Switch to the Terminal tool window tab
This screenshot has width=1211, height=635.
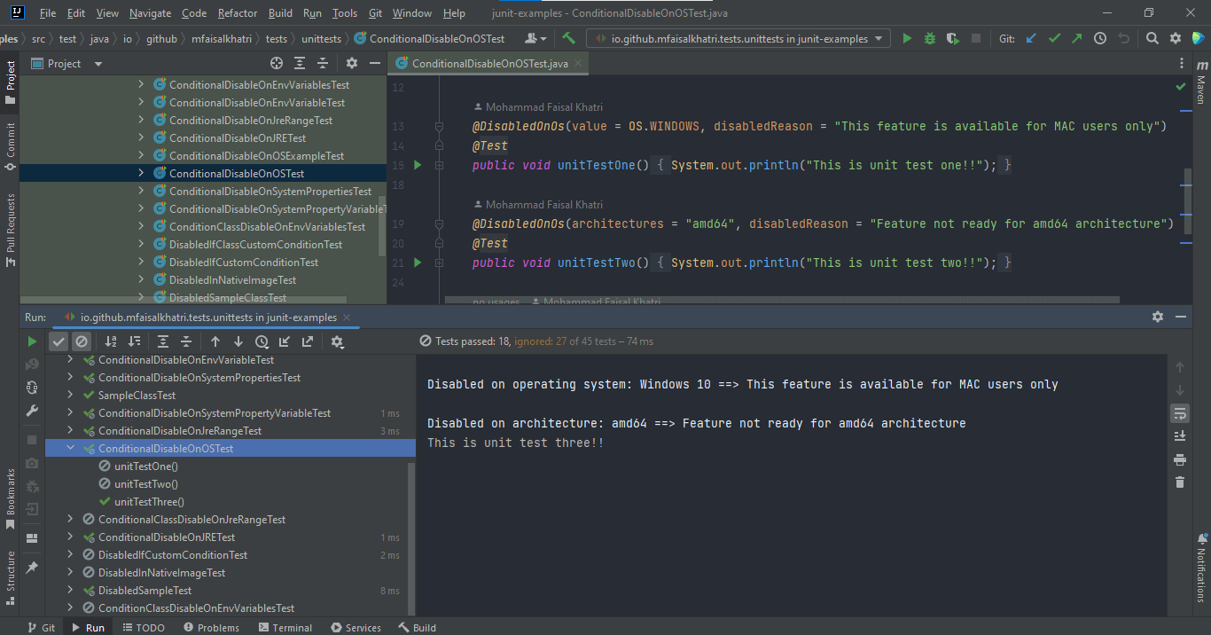click(285, 627)
